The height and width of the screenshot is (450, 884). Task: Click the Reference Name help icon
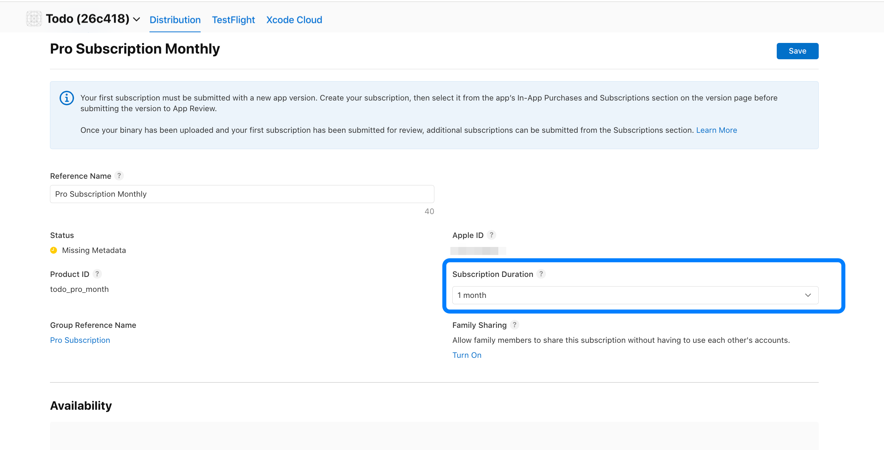click(119, 176)
